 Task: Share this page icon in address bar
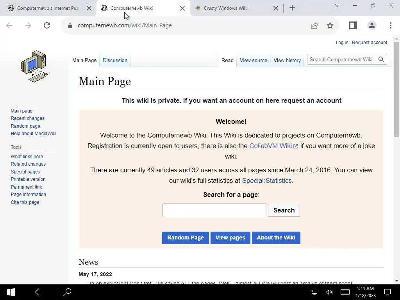pos(314,25)
